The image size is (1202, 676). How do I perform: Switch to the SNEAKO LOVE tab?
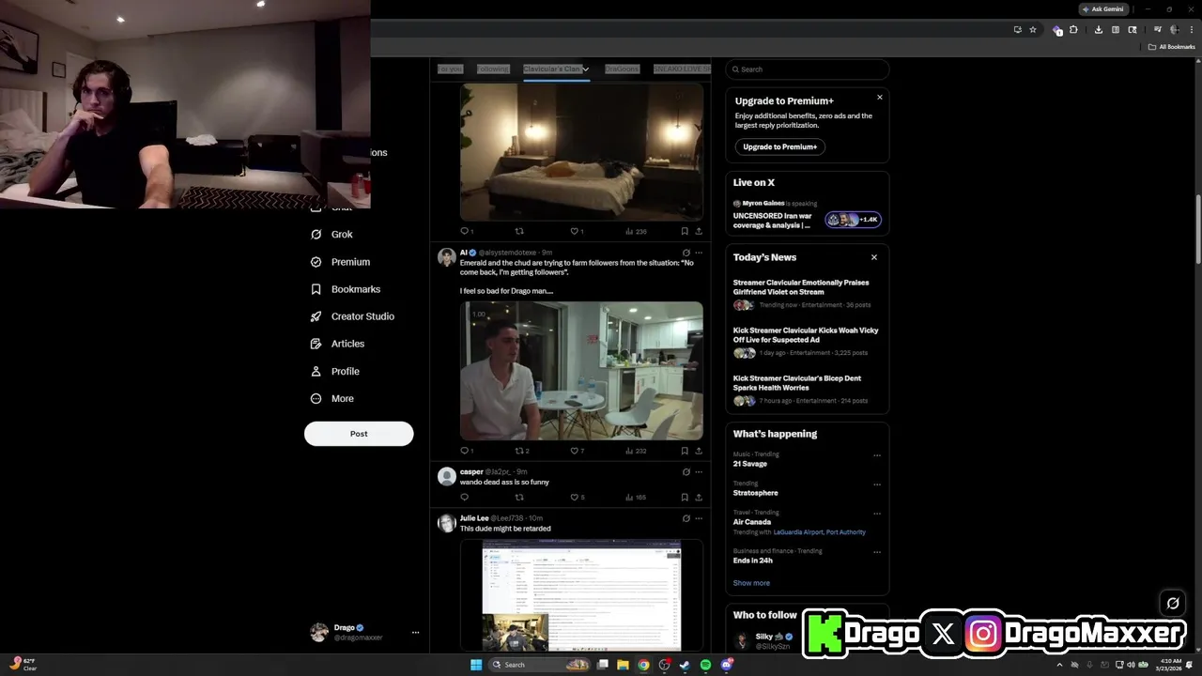point(682,69)
